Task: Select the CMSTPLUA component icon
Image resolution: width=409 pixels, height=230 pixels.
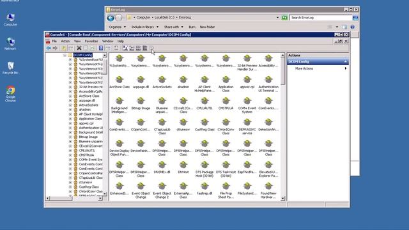Action: [x=226, y=103]
